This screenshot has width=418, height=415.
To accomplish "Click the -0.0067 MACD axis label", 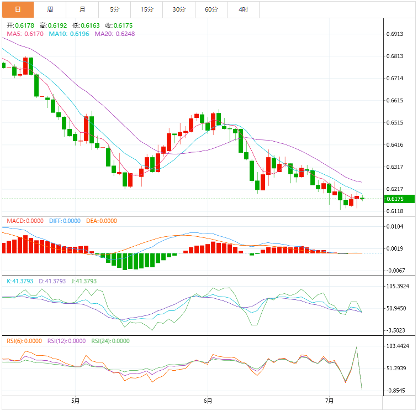I will pos(395,271).
